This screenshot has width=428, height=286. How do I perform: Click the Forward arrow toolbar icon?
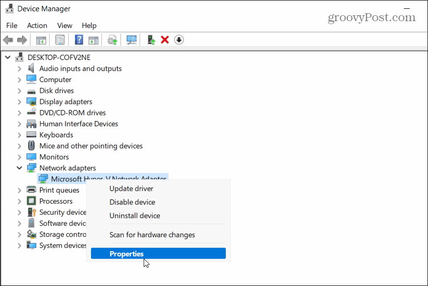coord(22,40)
